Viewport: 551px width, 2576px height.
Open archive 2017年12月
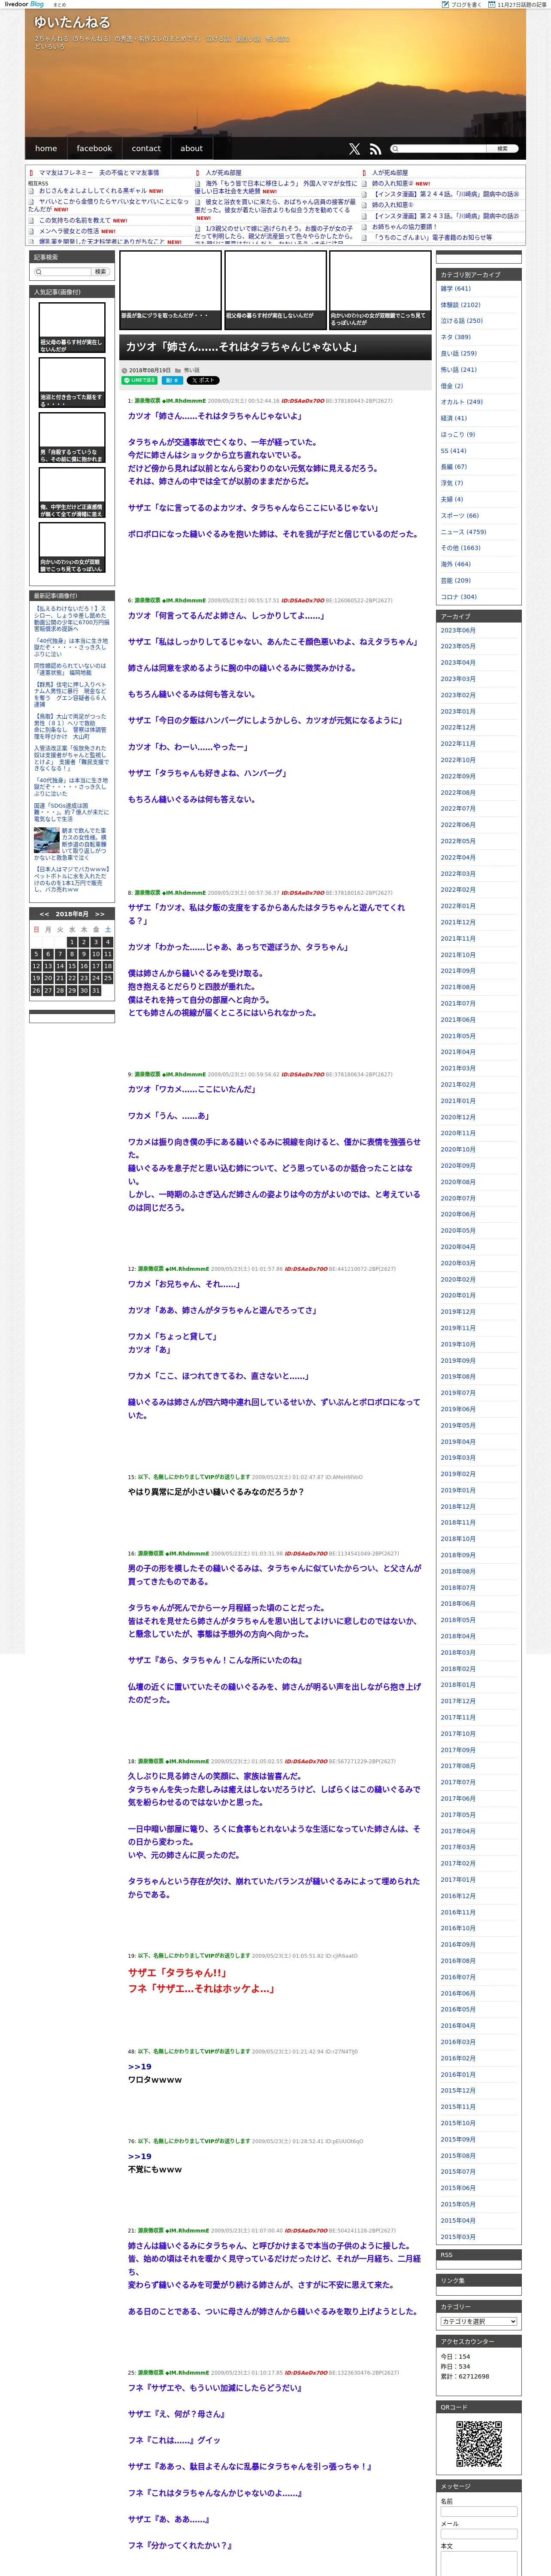[458, 1701]
